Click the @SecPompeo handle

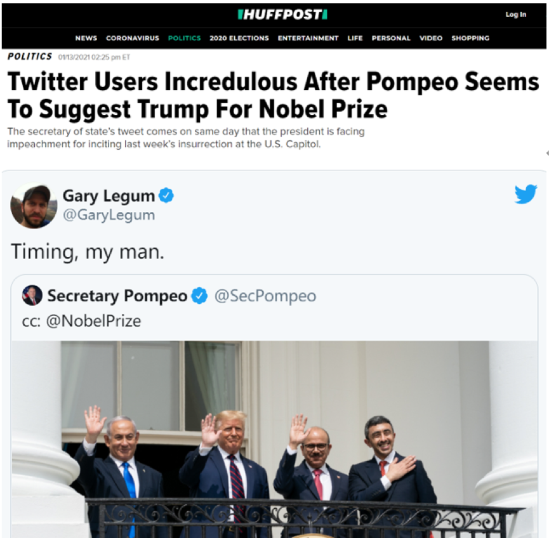[x=265, y=296]
